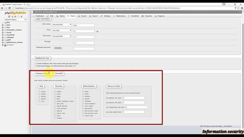Open the onlinetest database link

[x=10, y=37]
